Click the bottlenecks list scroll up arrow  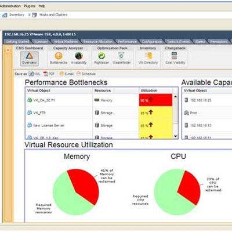[175, 96]
